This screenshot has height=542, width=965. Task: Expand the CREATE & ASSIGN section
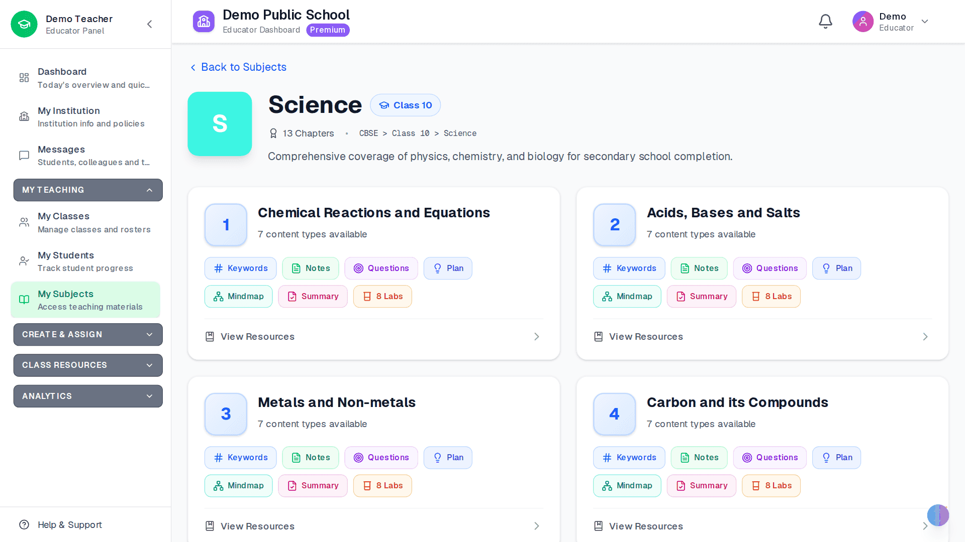pyautogui.click(x=88, y=334)
